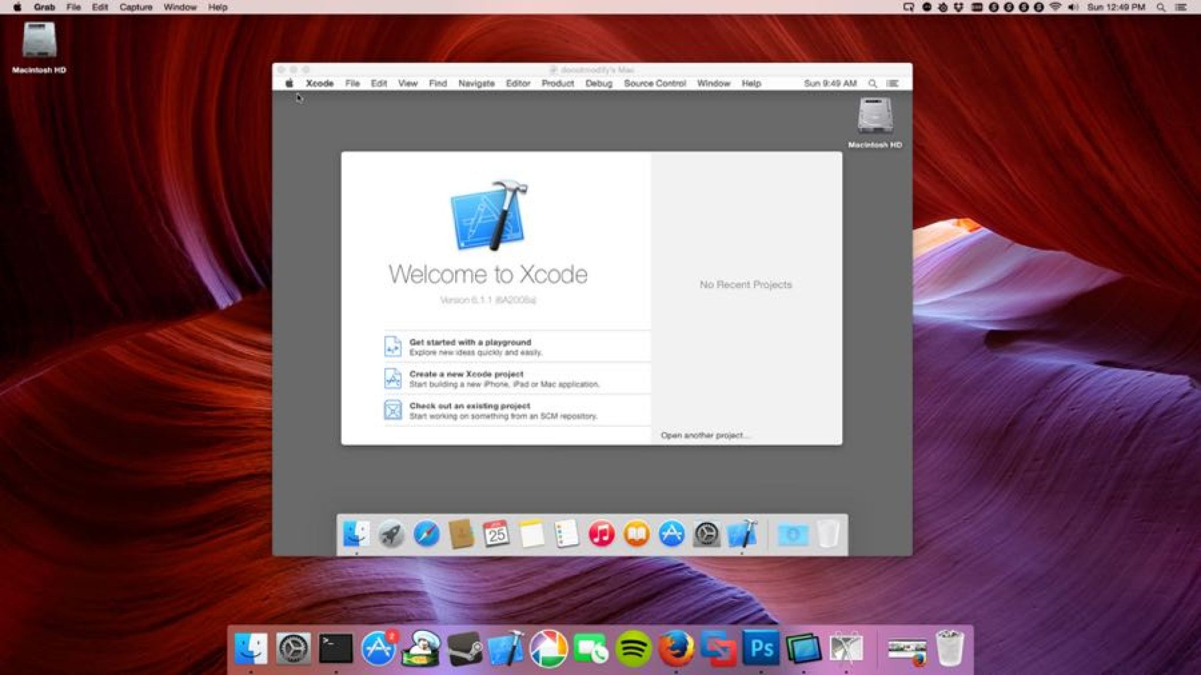Open iBooks from the guest Dock
1201x675 pixels.
638,534
